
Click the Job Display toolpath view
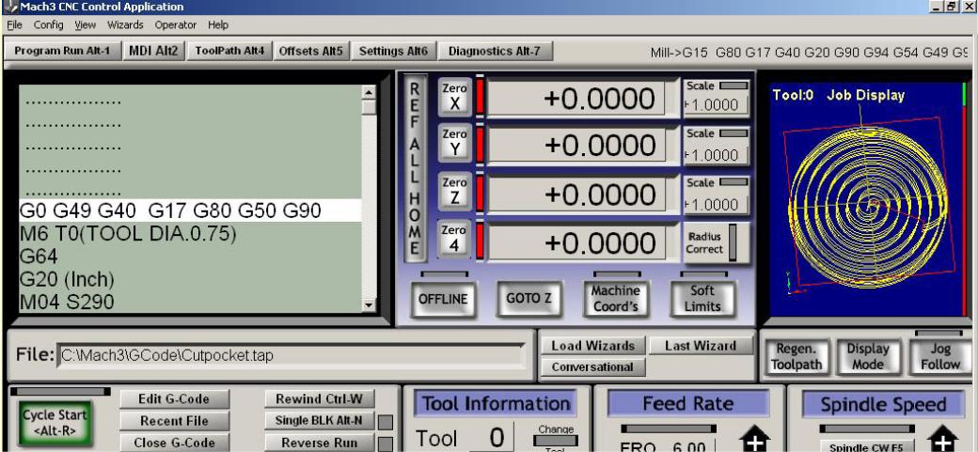pyautogui.click(x=867, y=199)
